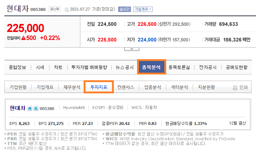
Task: Click the current price 225,000
Action: tap(25, 28)
